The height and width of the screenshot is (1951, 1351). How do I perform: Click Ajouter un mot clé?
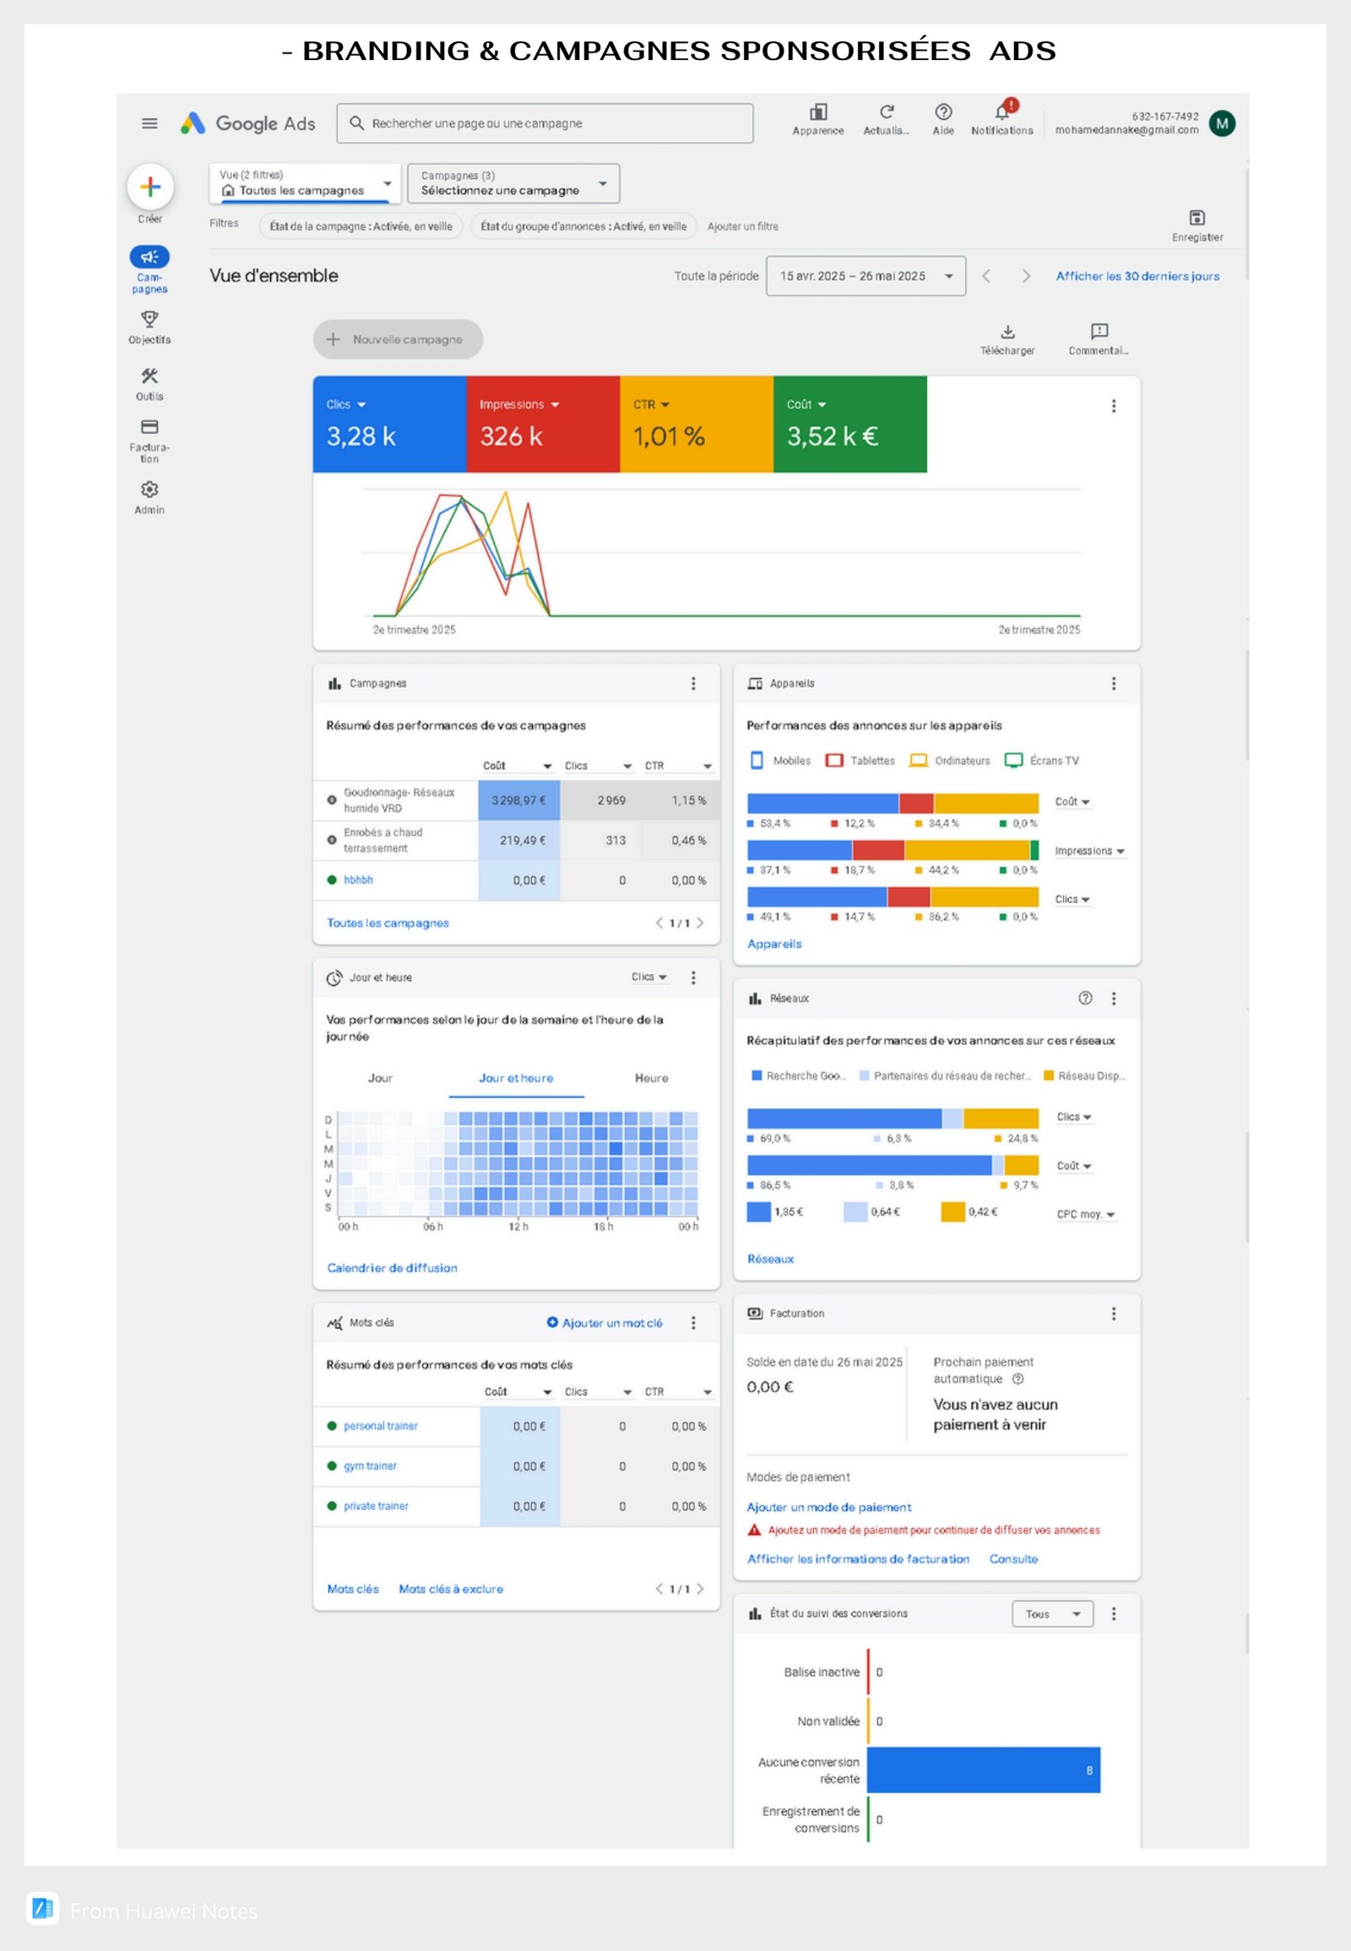[x=605, y=1323]
